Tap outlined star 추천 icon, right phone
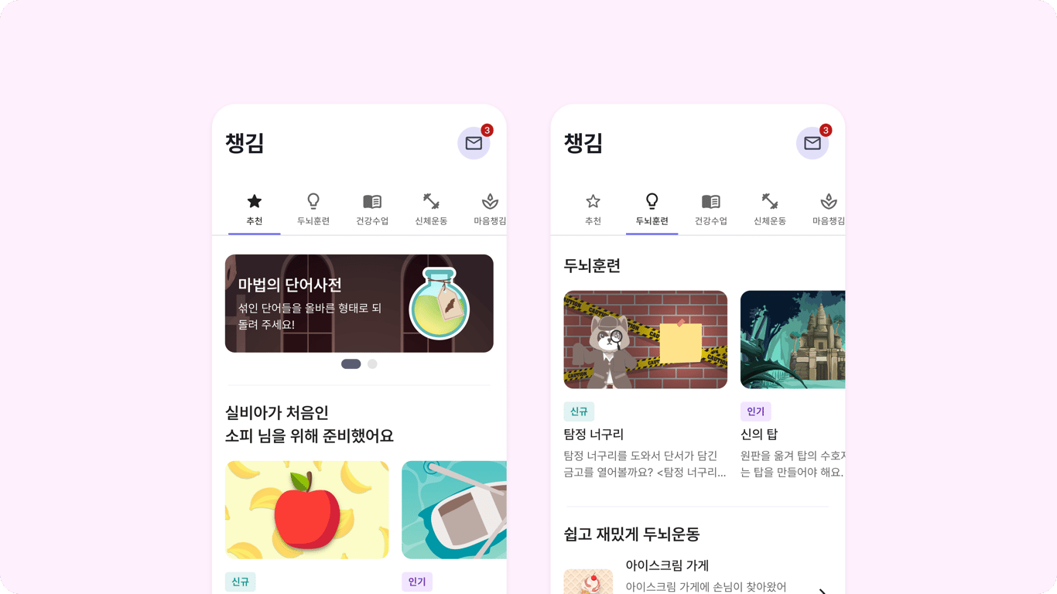 pyautogui.click(x=593, y=201)
